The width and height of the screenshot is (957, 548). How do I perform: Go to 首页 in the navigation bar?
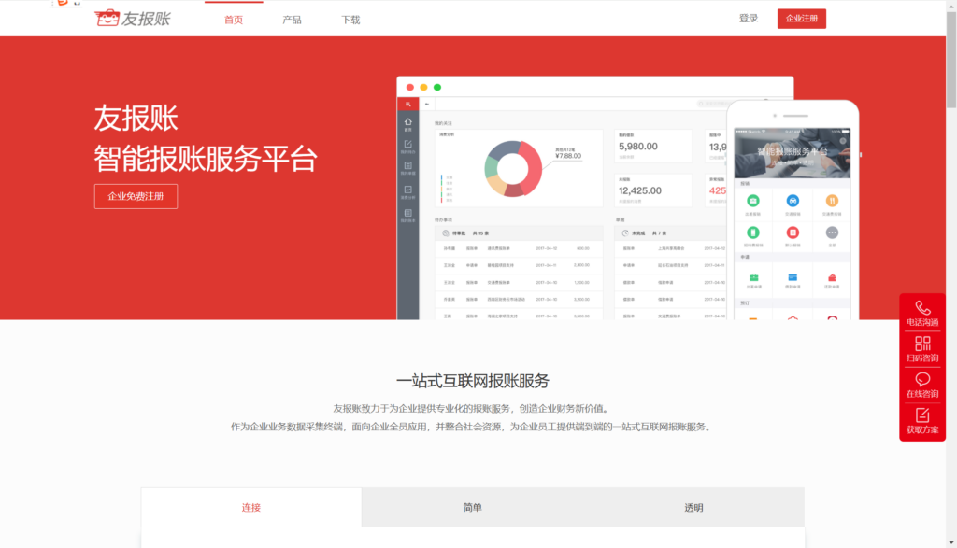pos(234,20)
